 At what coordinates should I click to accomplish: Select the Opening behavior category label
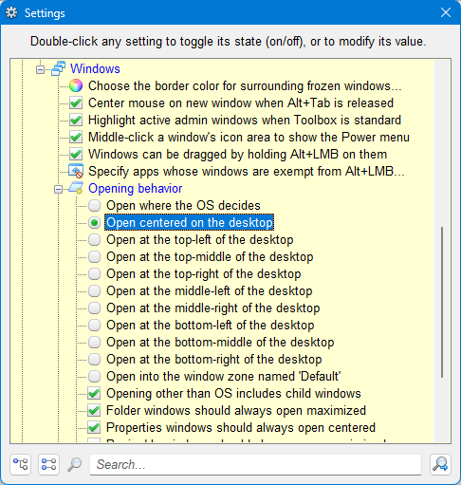136,188
